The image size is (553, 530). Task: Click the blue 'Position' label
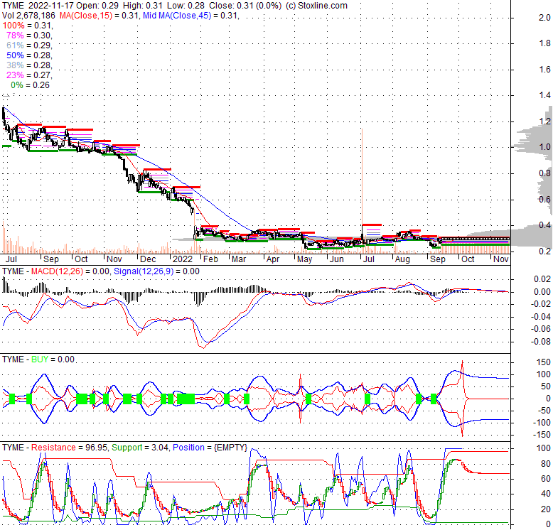(188, 448)
